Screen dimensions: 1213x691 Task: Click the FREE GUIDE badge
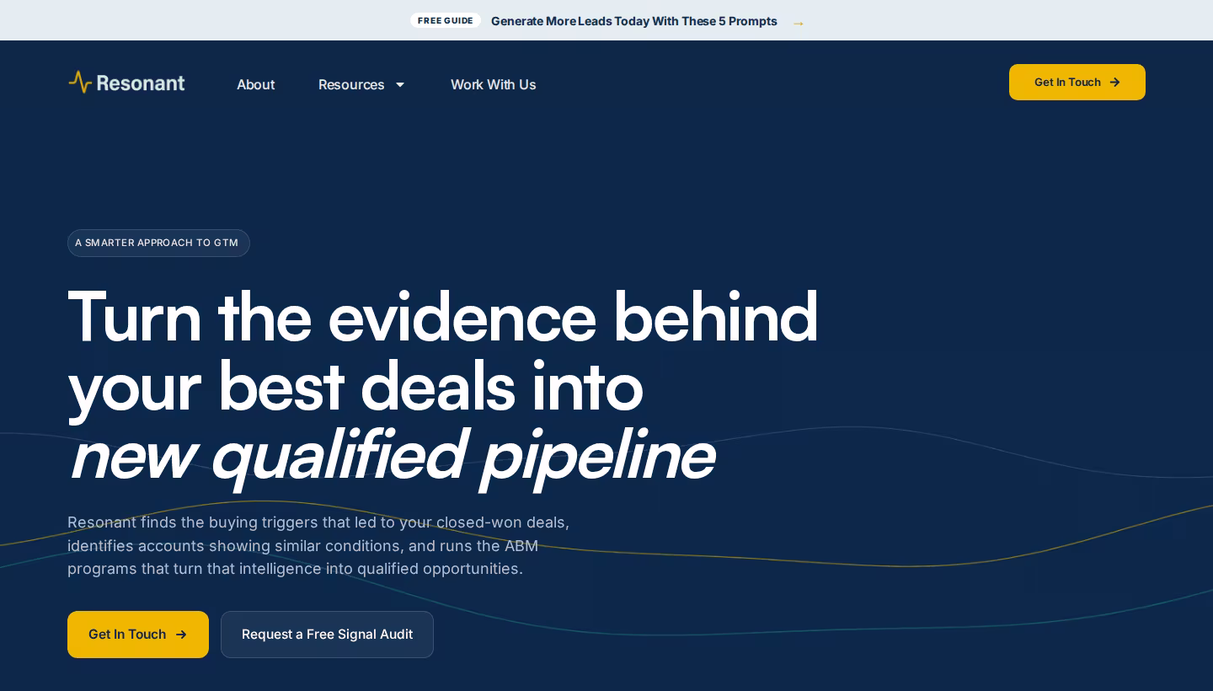[x=446, y=20]
